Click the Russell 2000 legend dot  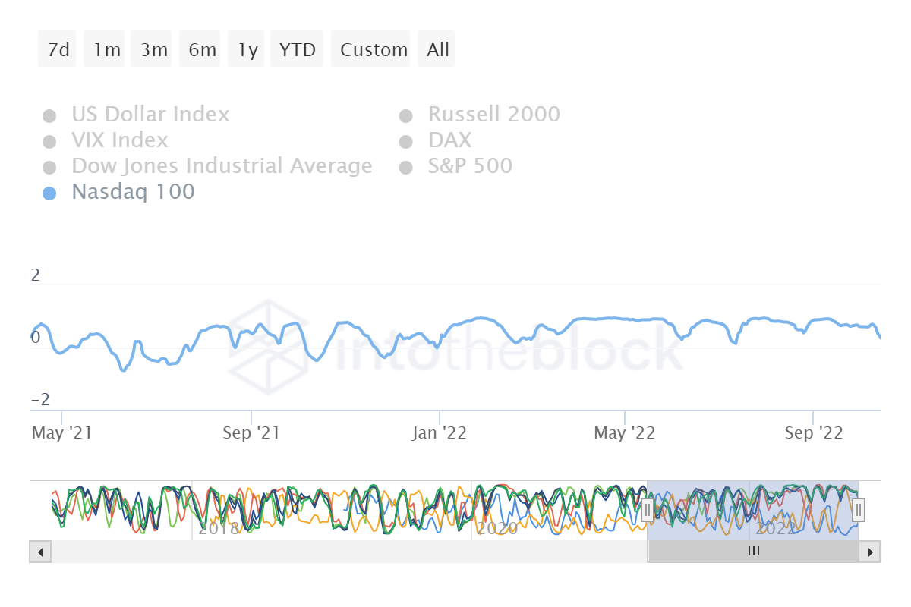(x=406, y=115)
